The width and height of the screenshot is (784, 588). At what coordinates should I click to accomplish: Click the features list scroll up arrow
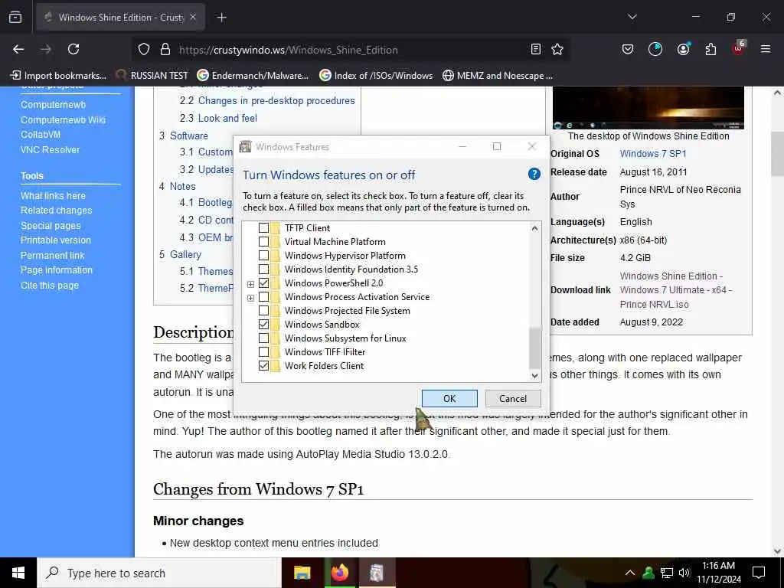point(534,228)
